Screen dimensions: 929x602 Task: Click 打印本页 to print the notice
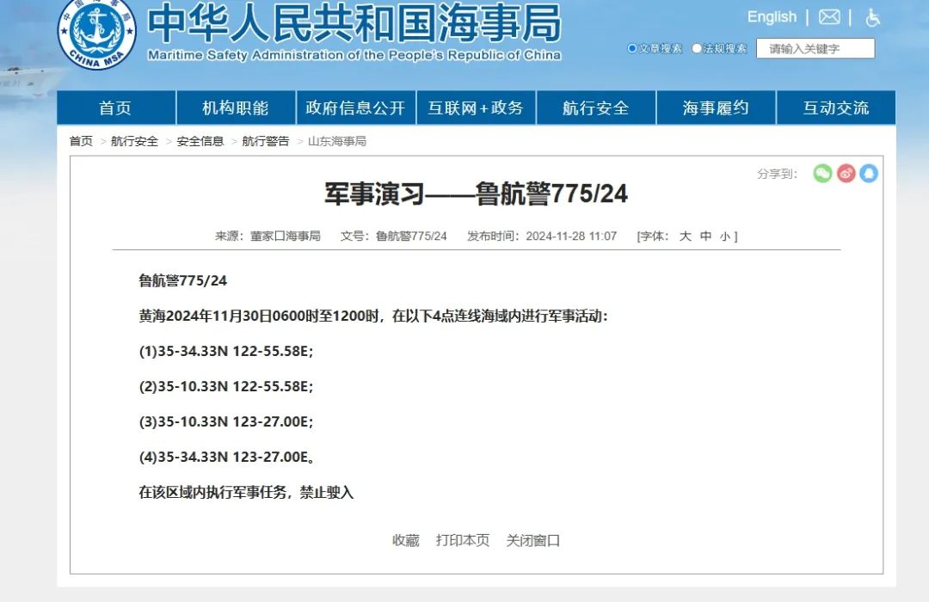click(x=463, y=540)
